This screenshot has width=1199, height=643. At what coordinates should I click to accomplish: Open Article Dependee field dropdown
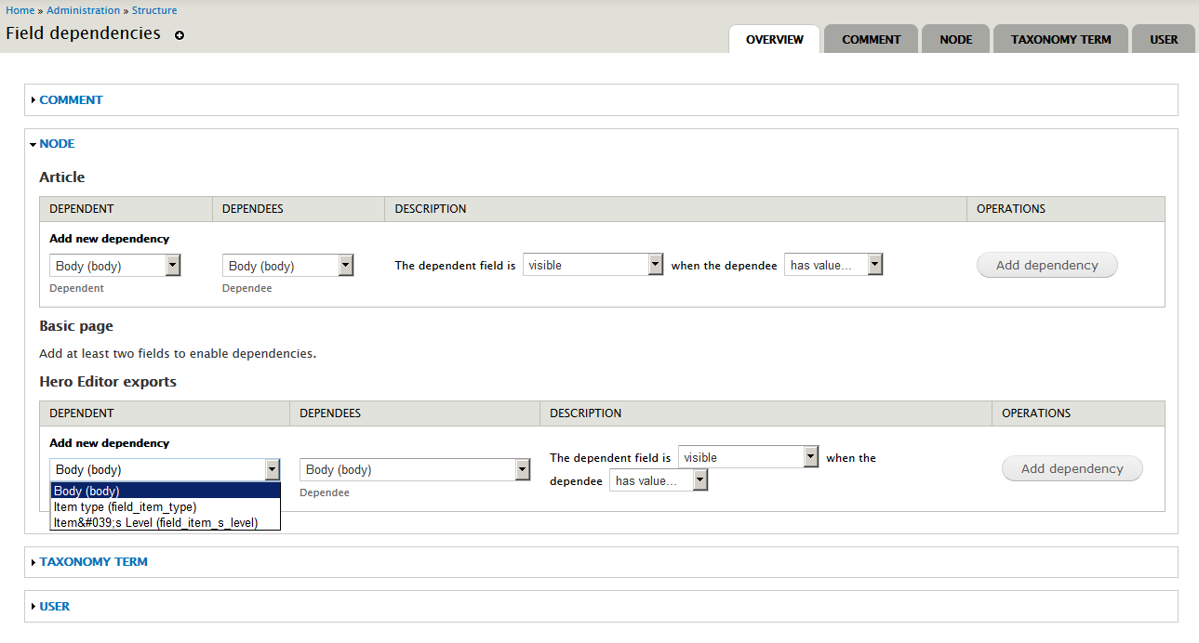(x=287, y=266)
